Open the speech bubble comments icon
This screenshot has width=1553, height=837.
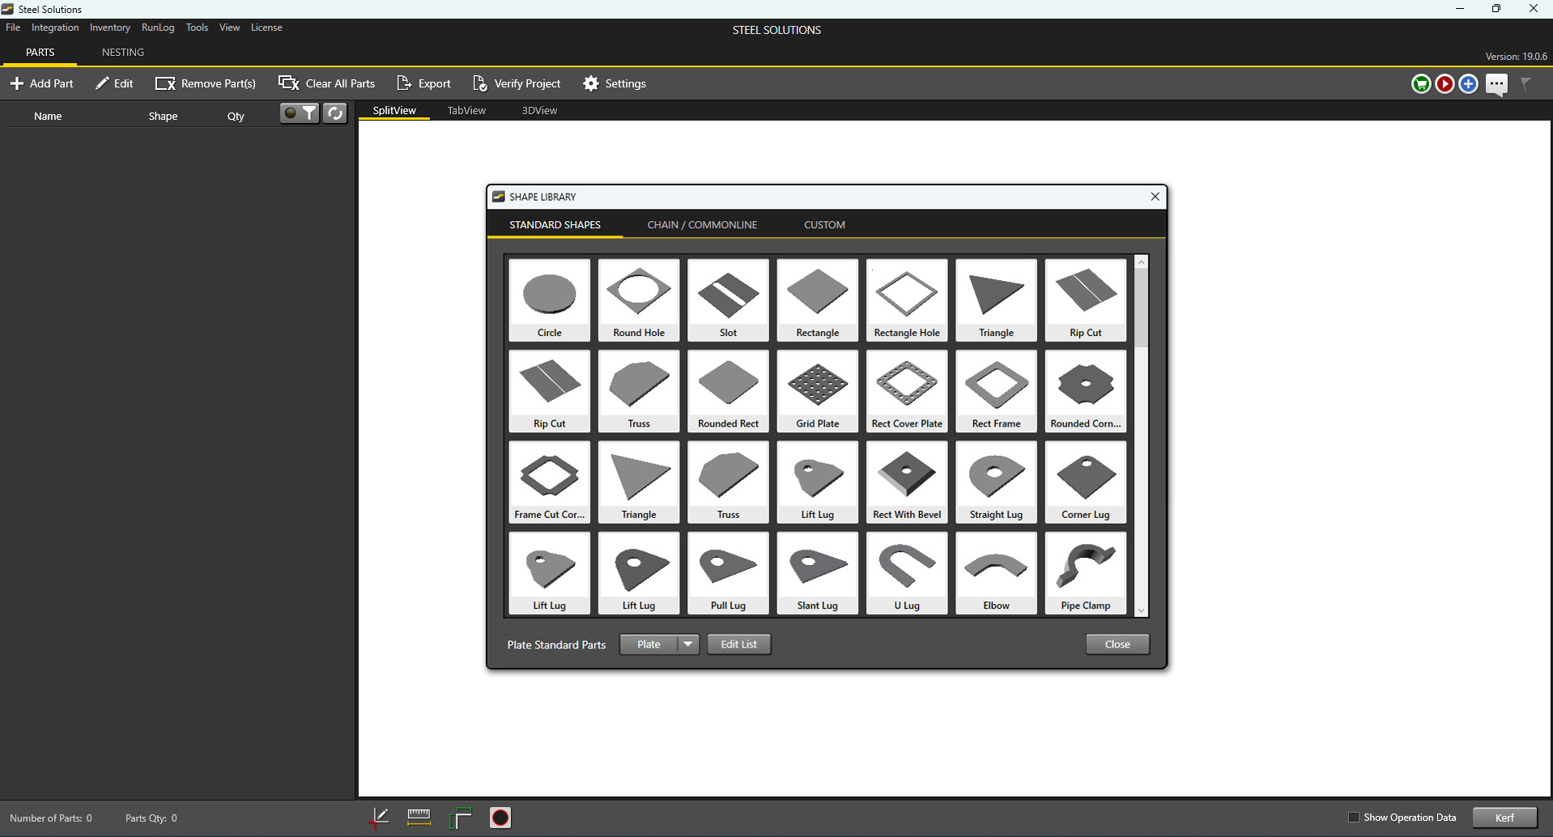pyautogui.click(x=1496, y=84)
